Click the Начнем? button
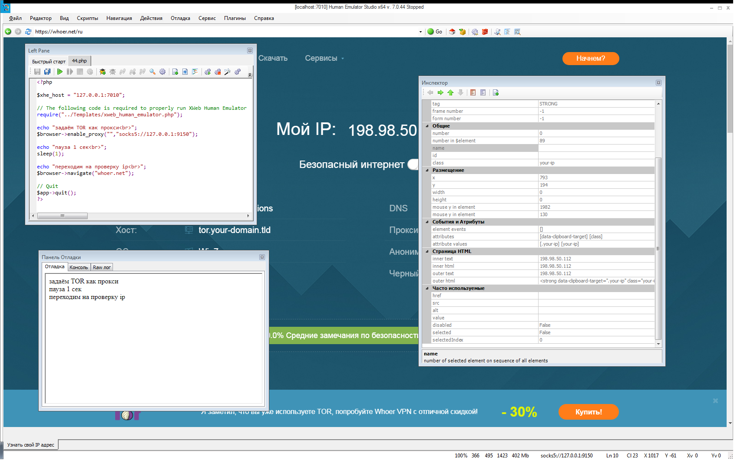The image size is (734, 460). (x=590, y=58)
